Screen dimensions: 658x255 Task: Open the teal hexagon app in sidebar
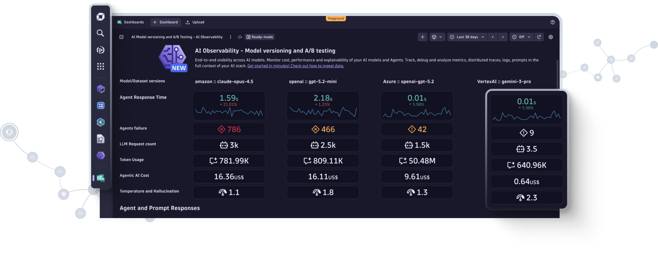pos(101,123)
